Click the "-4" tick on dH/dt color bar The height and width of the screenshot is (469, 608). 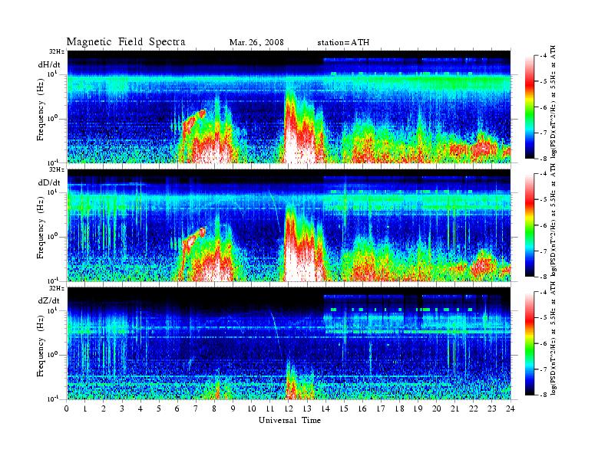coord(544,56)
